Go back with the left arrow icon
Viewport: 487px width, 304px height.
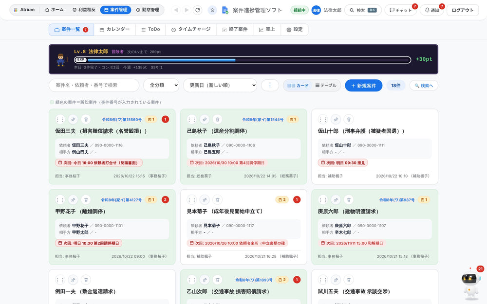coord(176,10)
